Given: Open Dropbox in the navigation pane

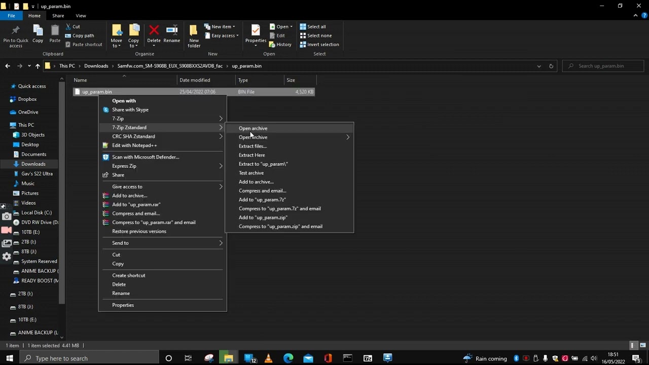Looking at the screenshot, I should point(27,99).
